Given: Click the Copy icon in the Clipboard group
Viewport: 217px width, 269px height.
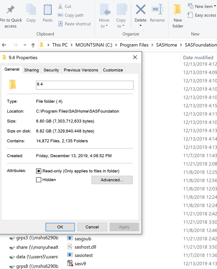Looking at the screenshot, I should pyautogui.click(x=31, y=9).
